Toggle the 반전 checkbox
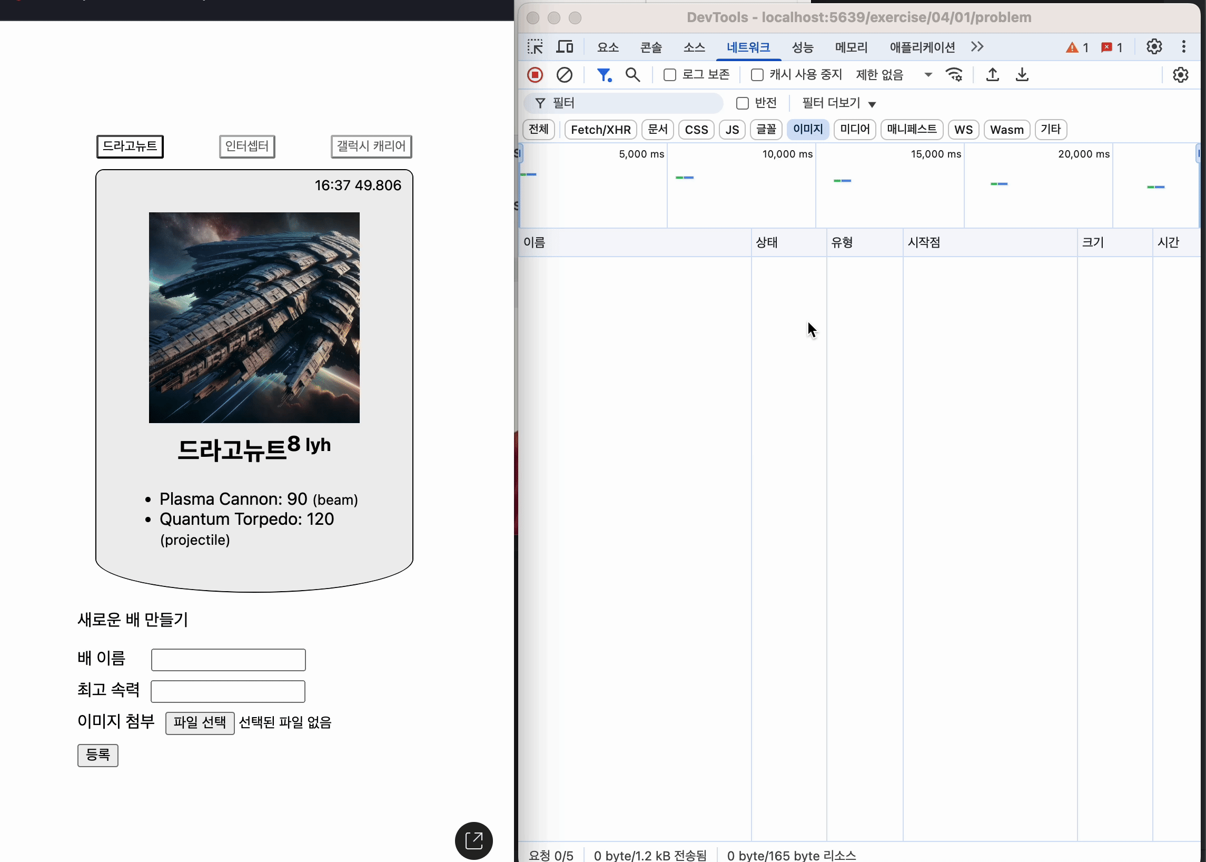Image resolution: width=1206 pixels, height=862 pixels. (x=742, y=103)
